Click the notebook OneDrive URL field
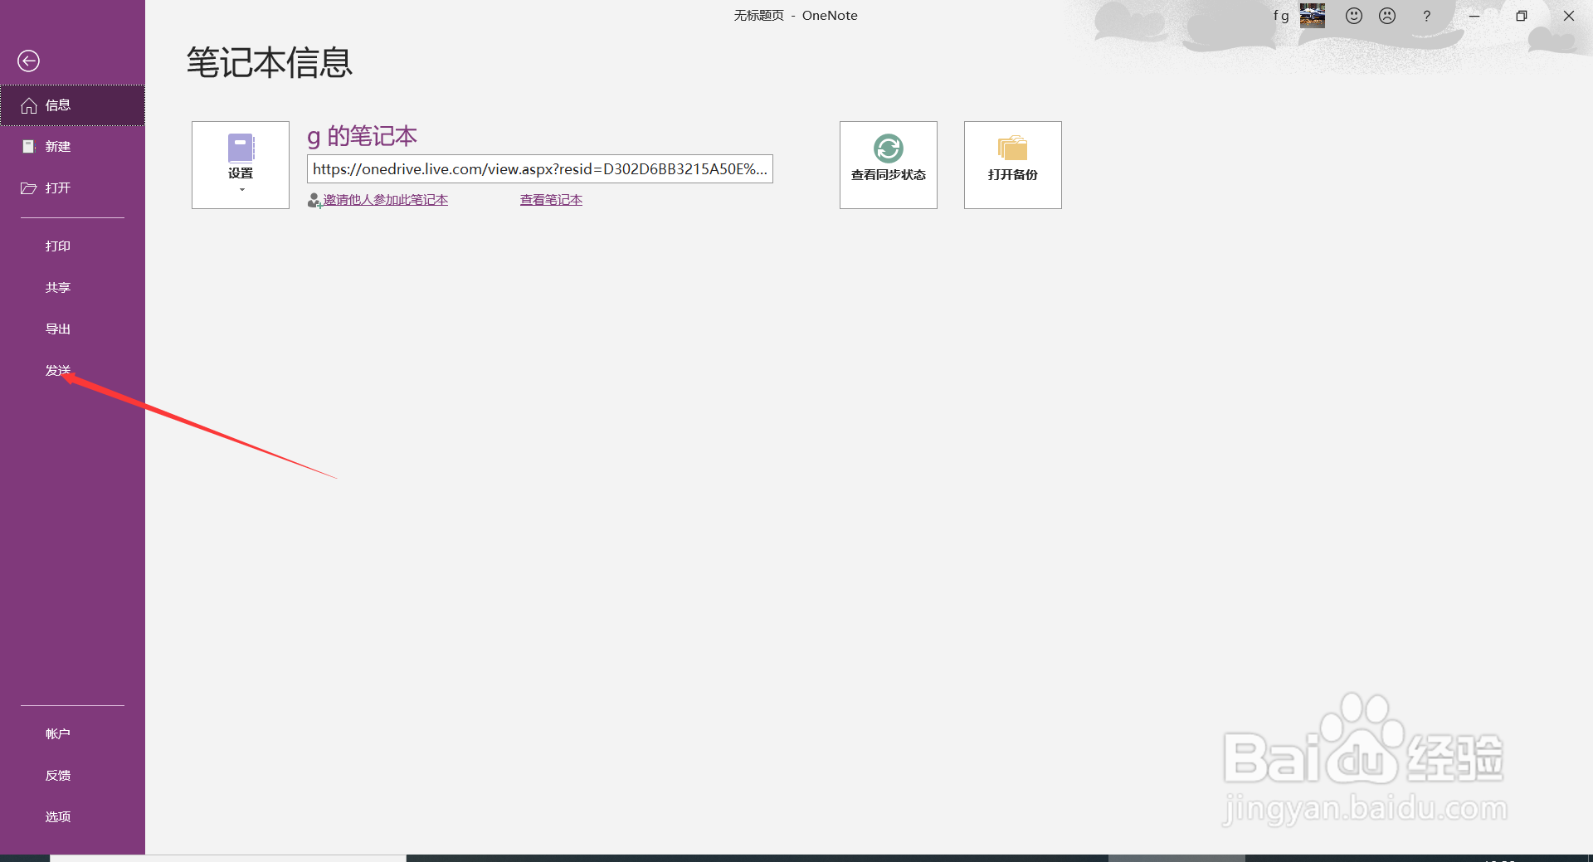1593x862 pixels. coord(540,168)
